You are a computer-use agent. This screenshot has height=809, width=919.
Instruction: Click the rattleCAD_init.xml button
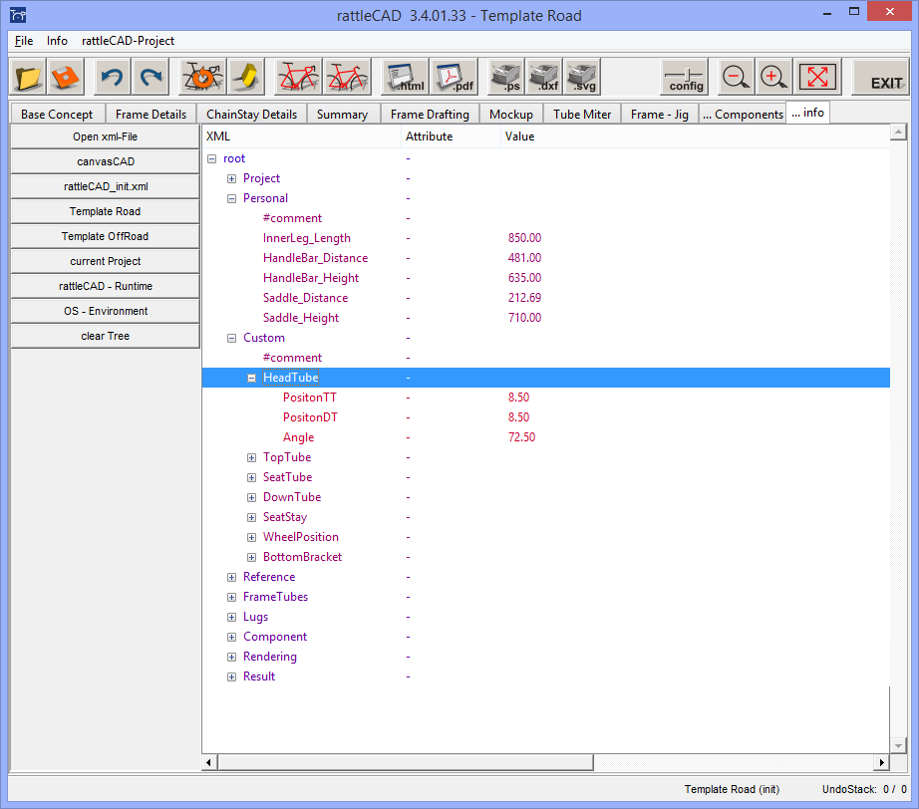(105, 186)
